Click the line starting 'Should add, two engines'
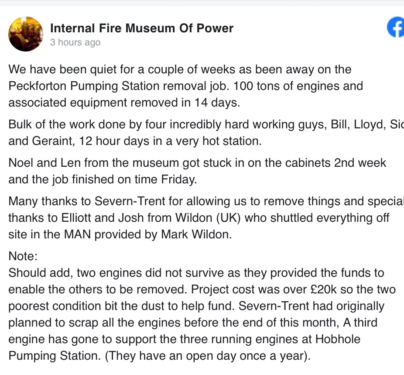This screenshot has height=375, width=404. [x=196, y=273]
